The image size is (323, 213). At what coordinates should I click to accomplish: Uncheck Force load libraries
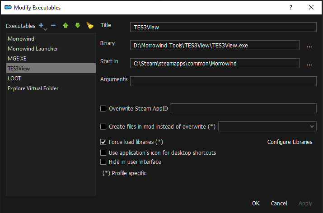[103, 142]
